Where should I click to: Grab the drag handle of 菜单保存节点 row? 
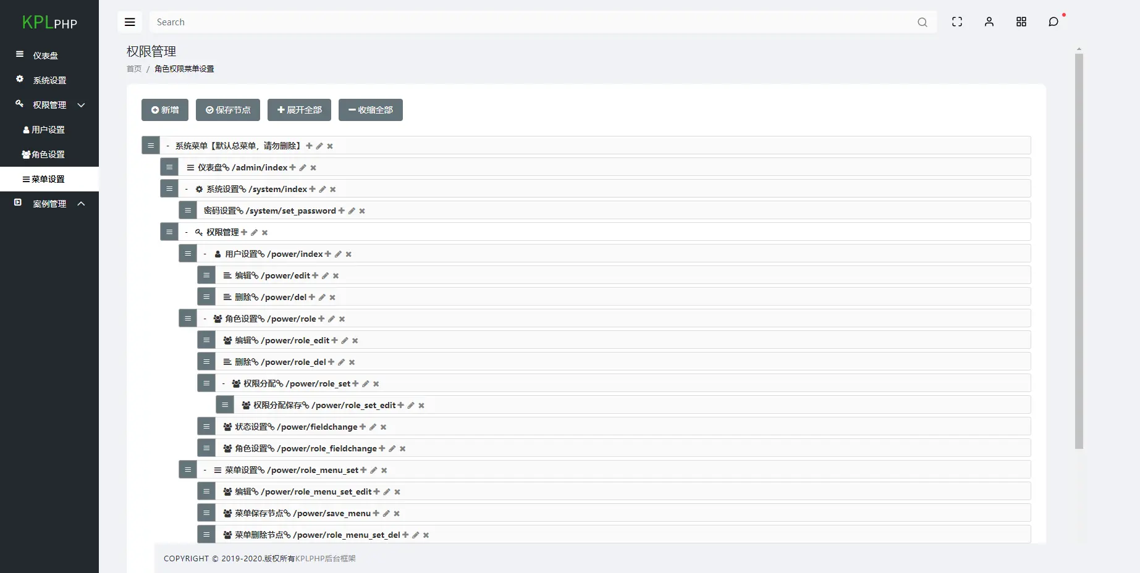206,513
